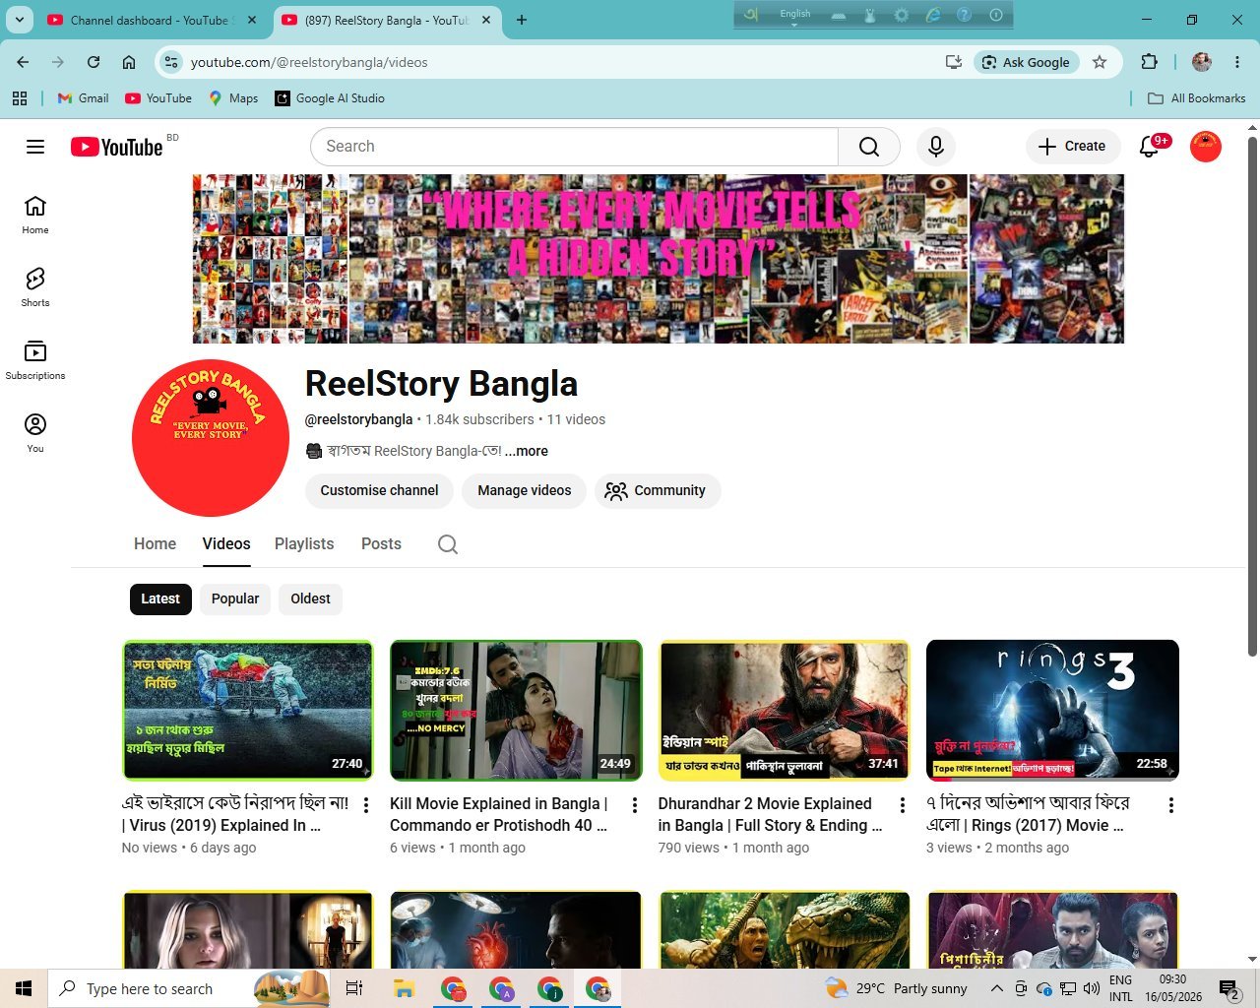Viewport: 1260px width, 1008px height.
Task: Open Gmail bookmark
Action: click(84, 98)
